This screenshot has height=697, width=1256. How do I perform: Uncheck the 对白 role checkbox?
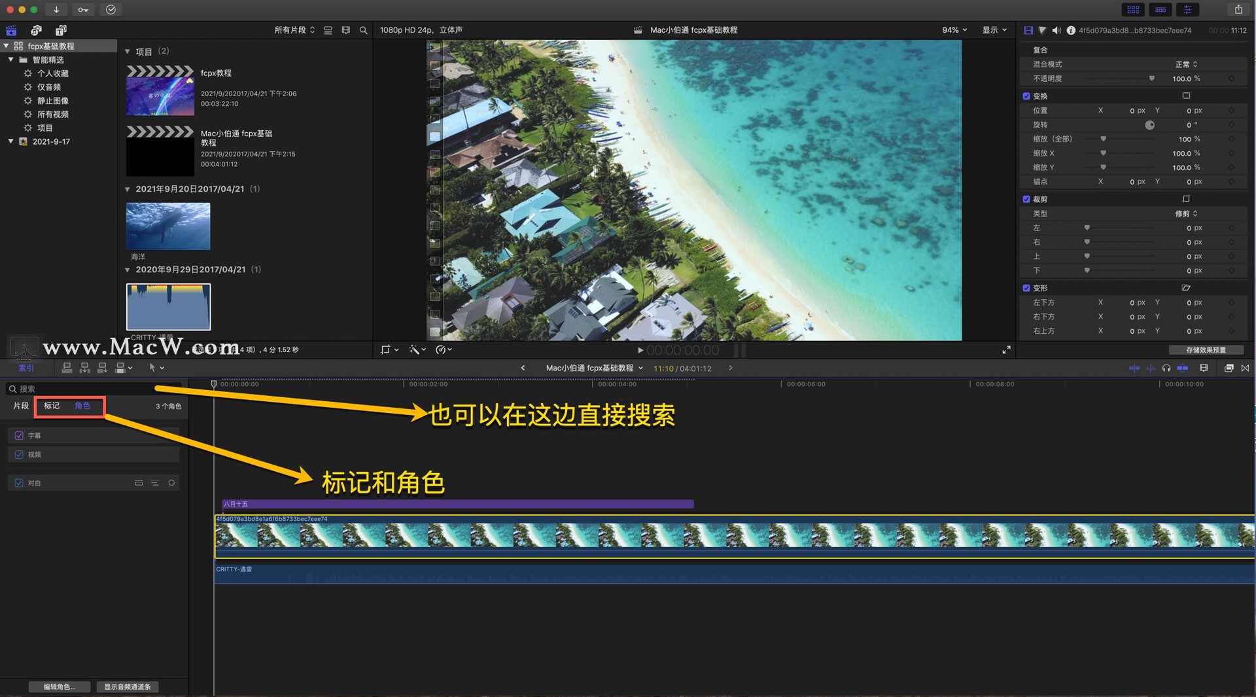pos(19,483)
